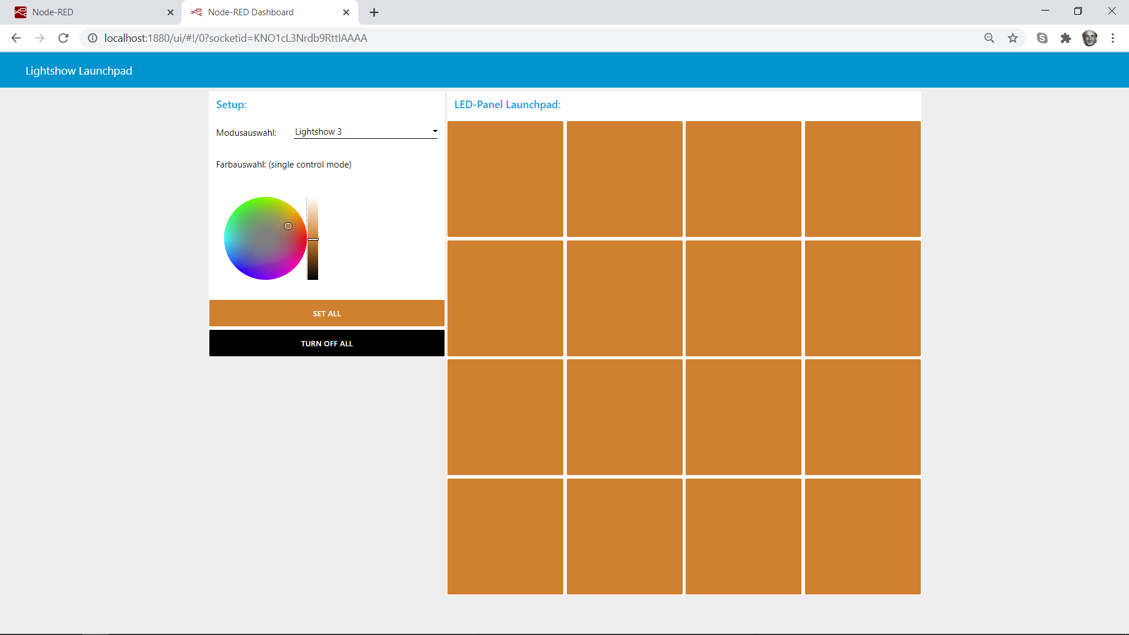Bookmark page with star icon
This screenshot has width=1129, height=635.
click(x=1013, y=38)
